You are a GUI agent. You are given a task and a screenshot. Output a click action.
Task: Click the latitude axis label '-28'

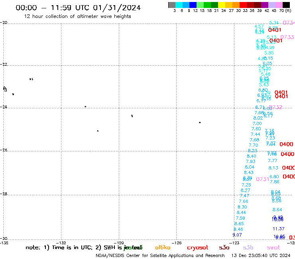click(4, 194)
